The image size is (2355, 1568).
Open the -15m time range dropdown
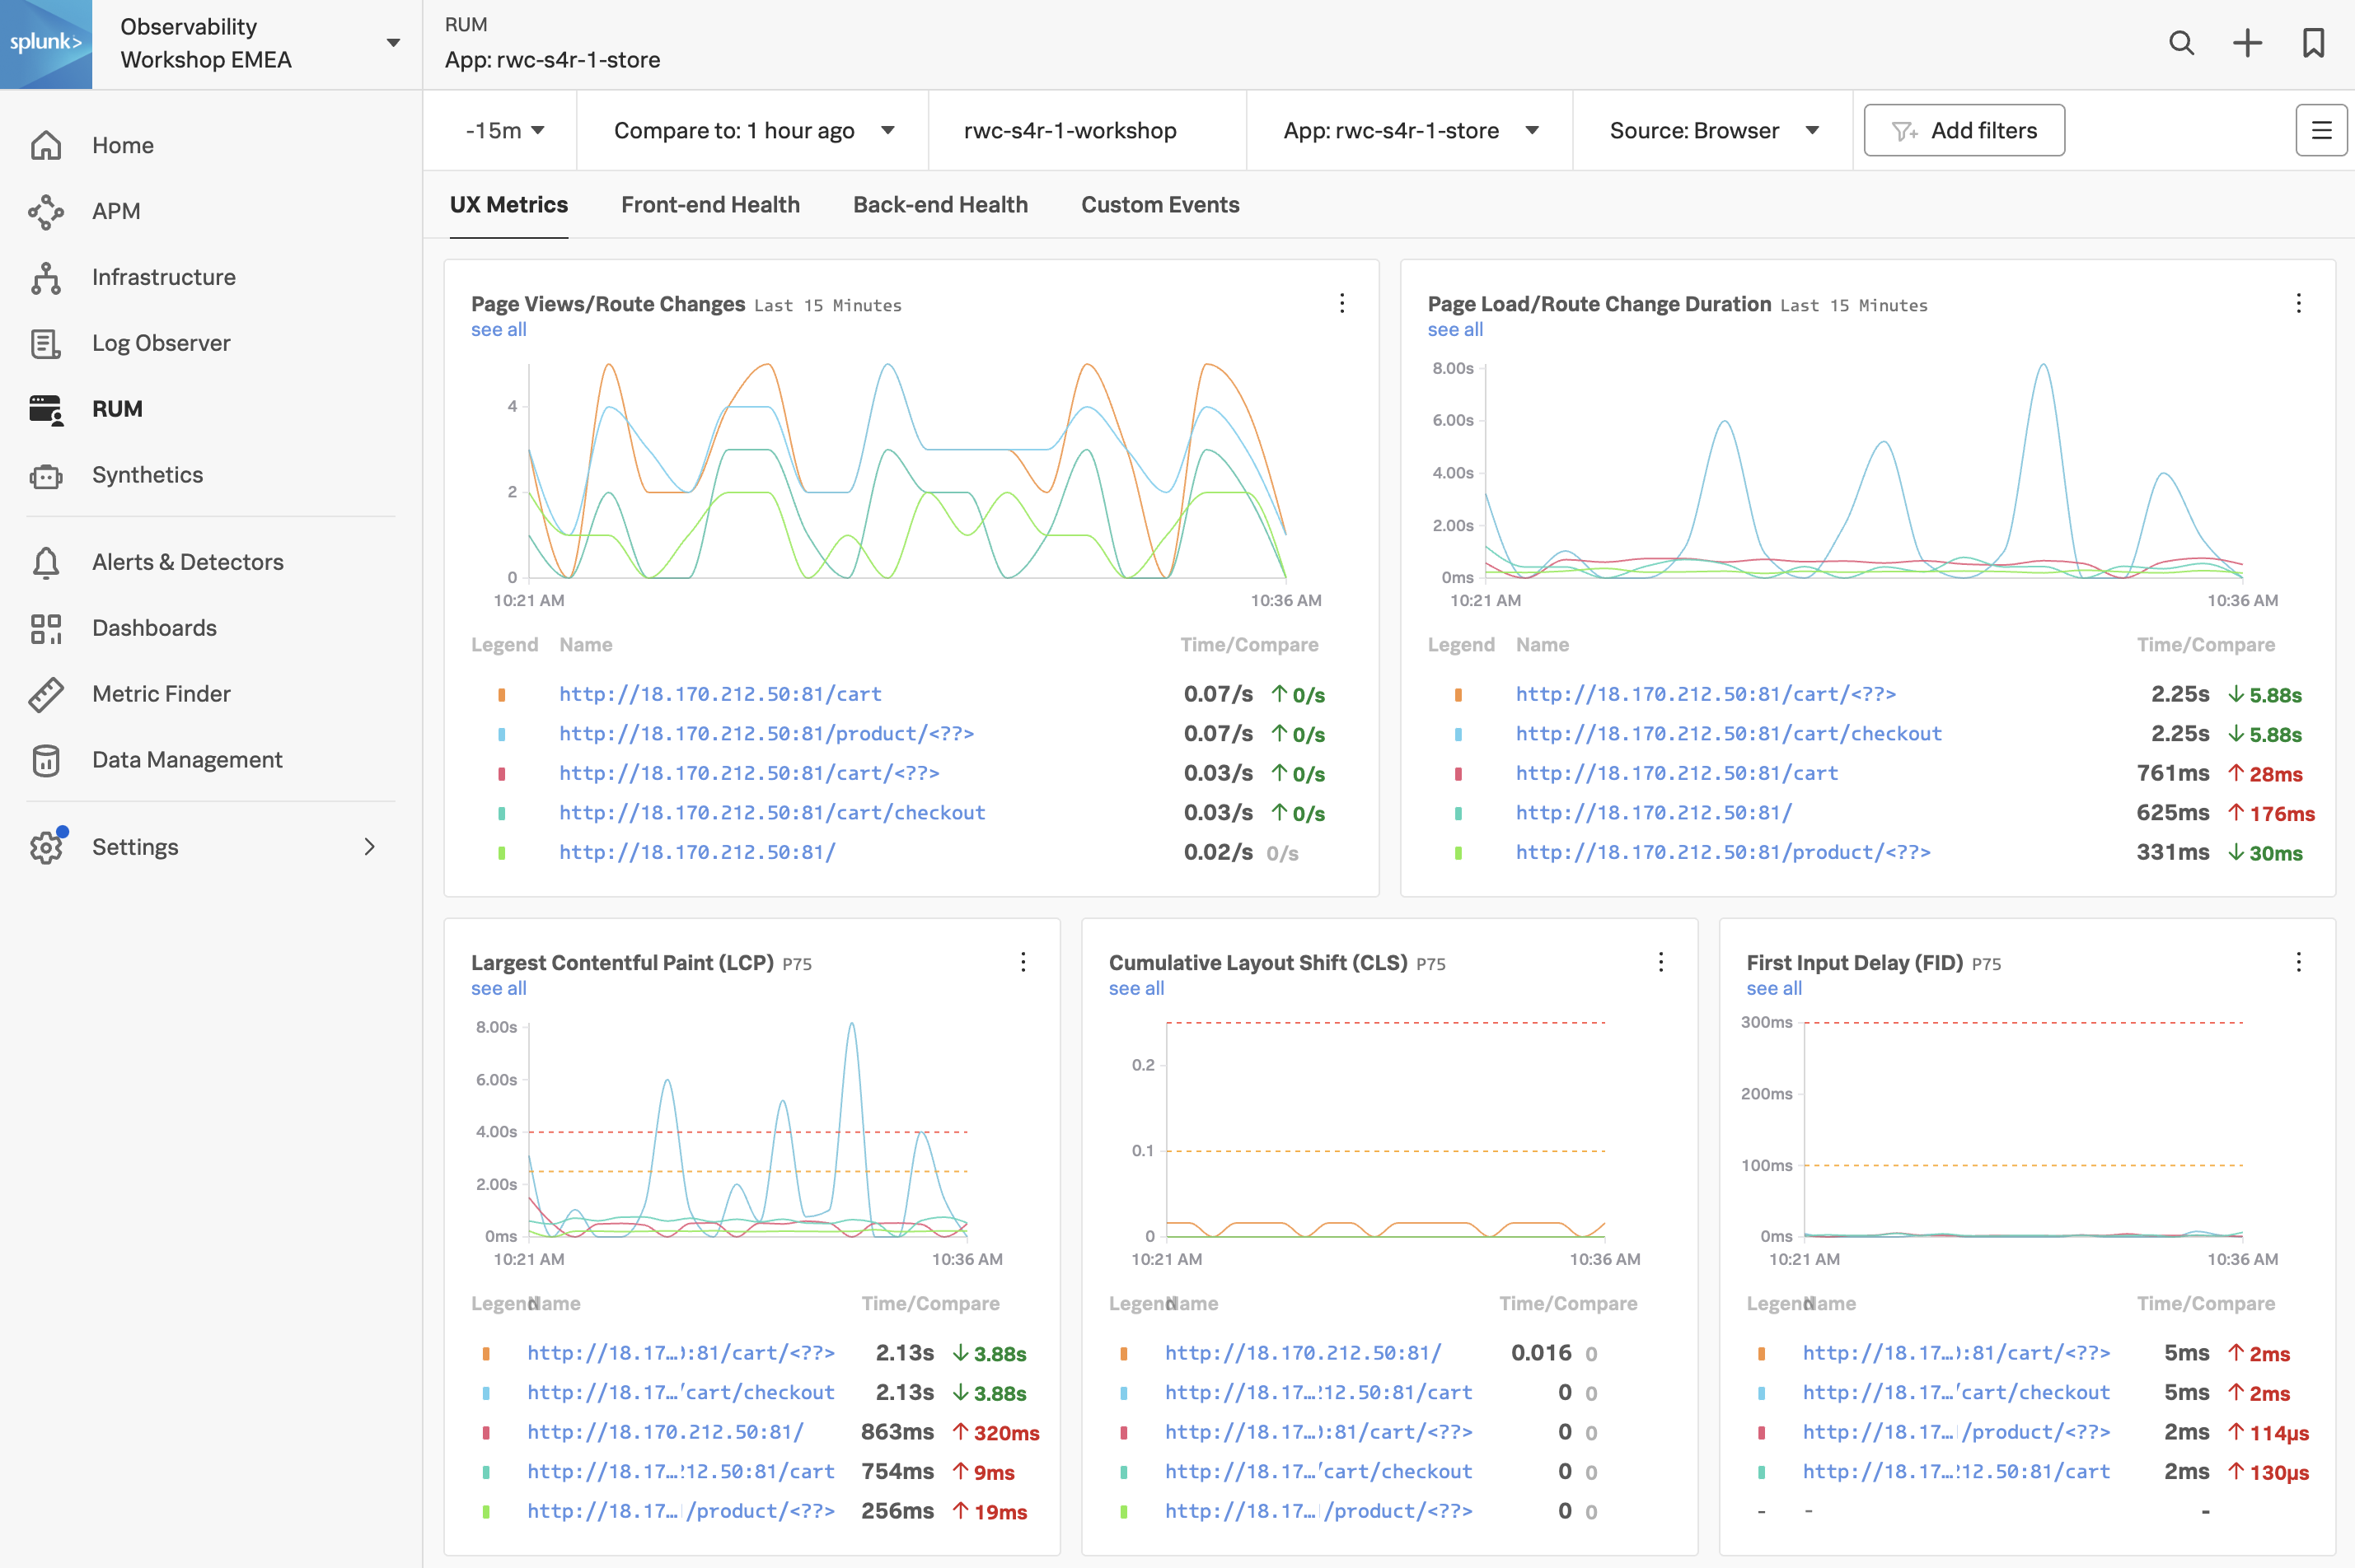[x=505, y=130]
